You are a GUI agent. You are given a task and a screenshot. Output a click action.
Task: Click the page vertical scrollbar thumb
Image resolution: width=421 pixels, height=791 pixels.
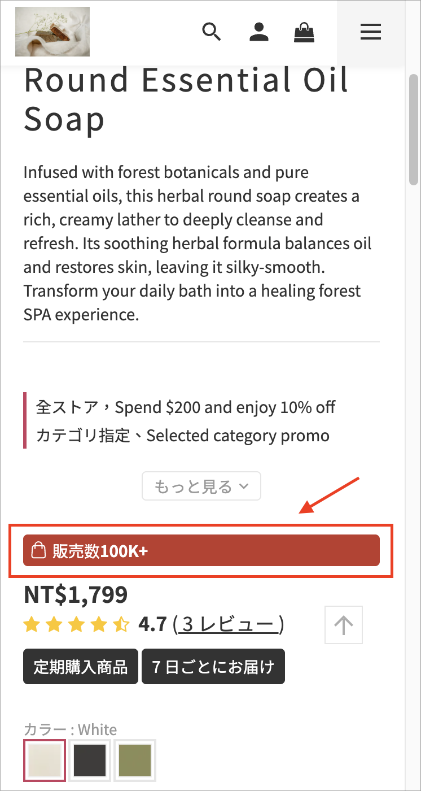[x=414, y=129]
